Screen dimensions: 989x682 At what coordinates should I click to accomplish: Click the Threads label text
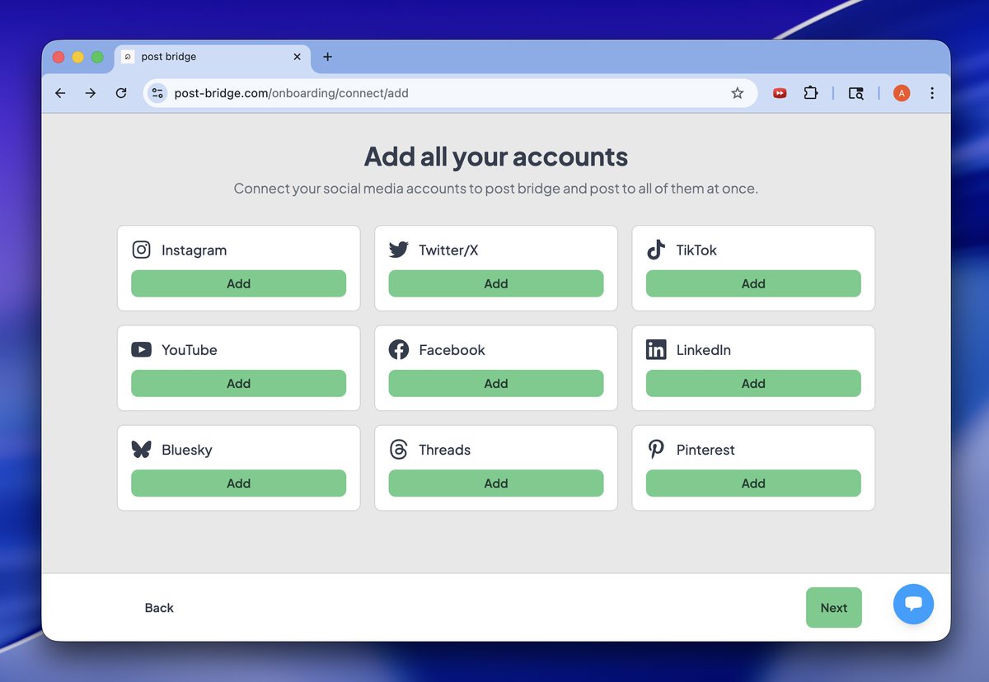444,450
